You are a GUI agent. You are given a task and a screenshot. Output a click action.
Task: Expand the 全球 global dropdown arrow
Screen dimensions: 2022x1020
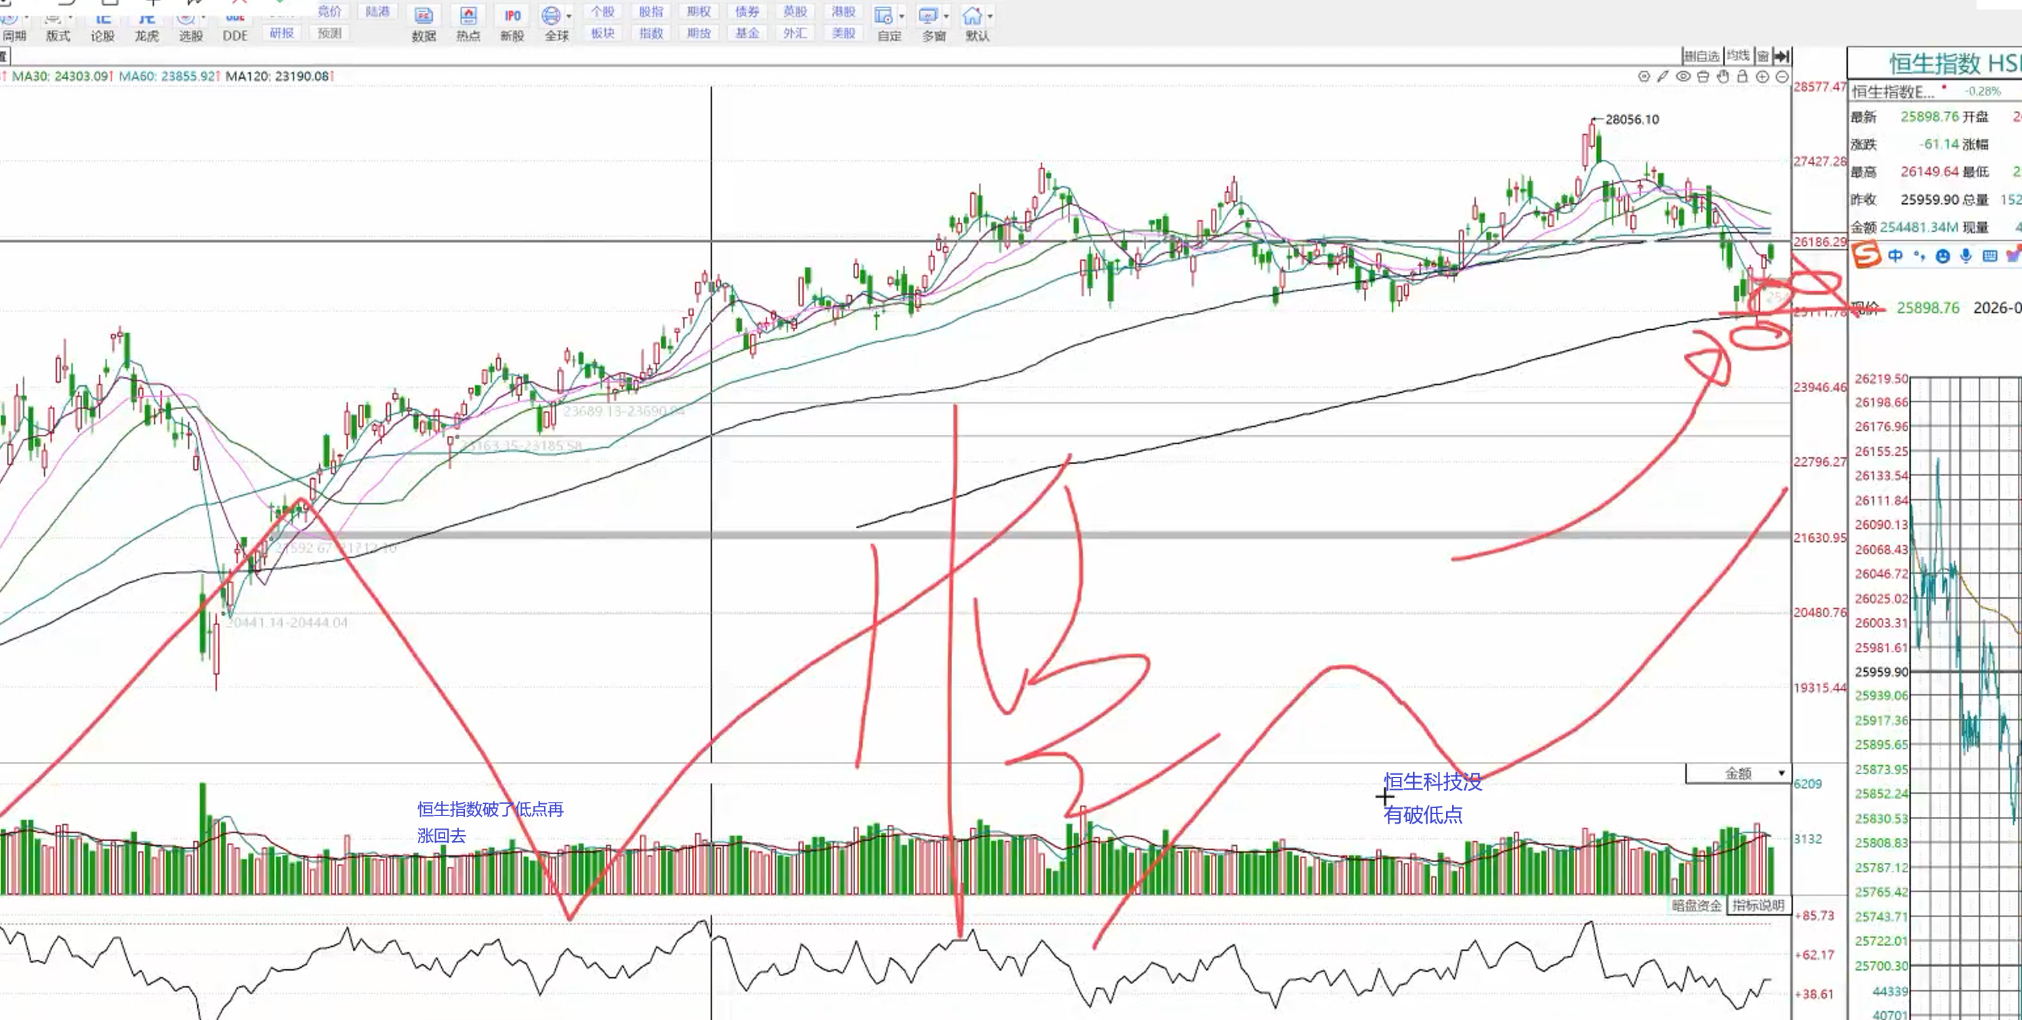point(569,16)
